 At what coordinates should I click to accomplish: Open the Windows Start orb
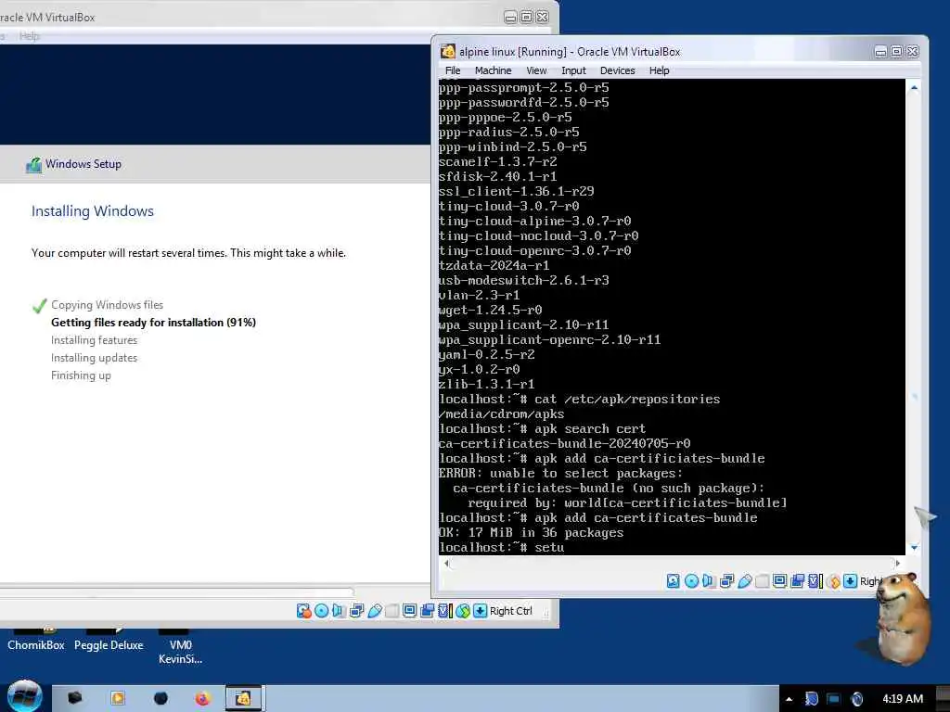coord(24,696)
